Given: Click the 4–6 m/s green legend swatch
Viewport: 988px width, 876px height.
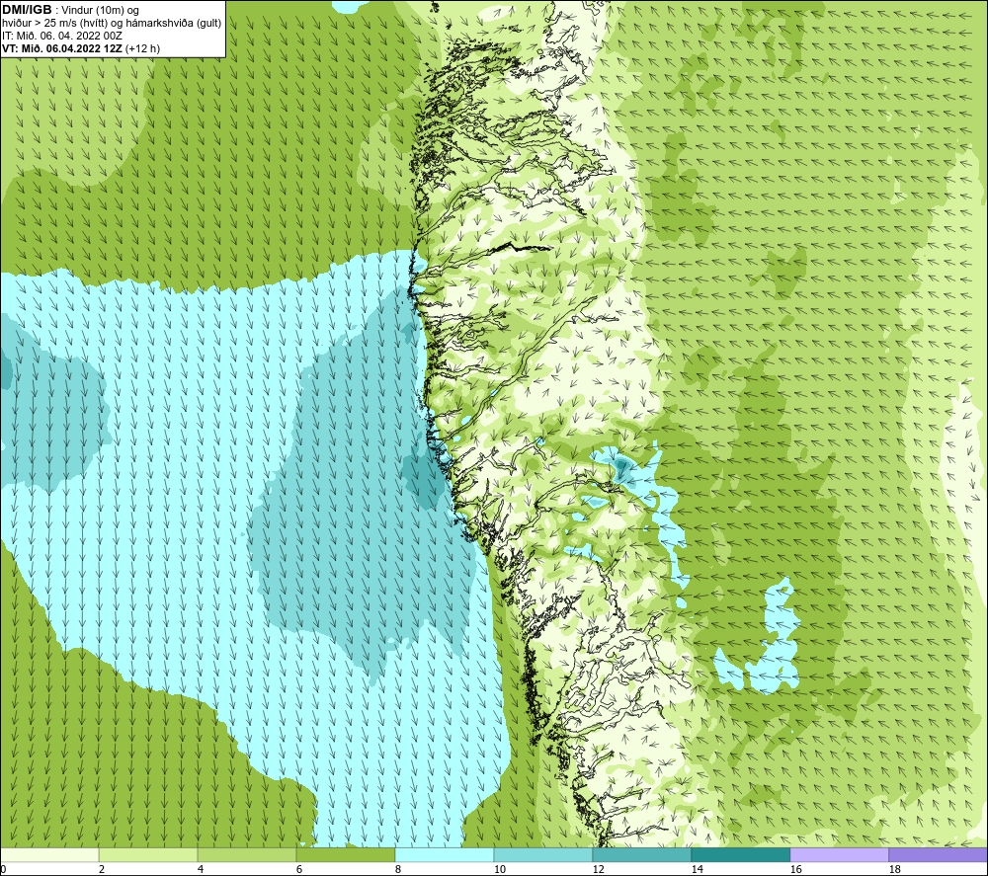Looking at the screenshot, I should click(247, 854).
